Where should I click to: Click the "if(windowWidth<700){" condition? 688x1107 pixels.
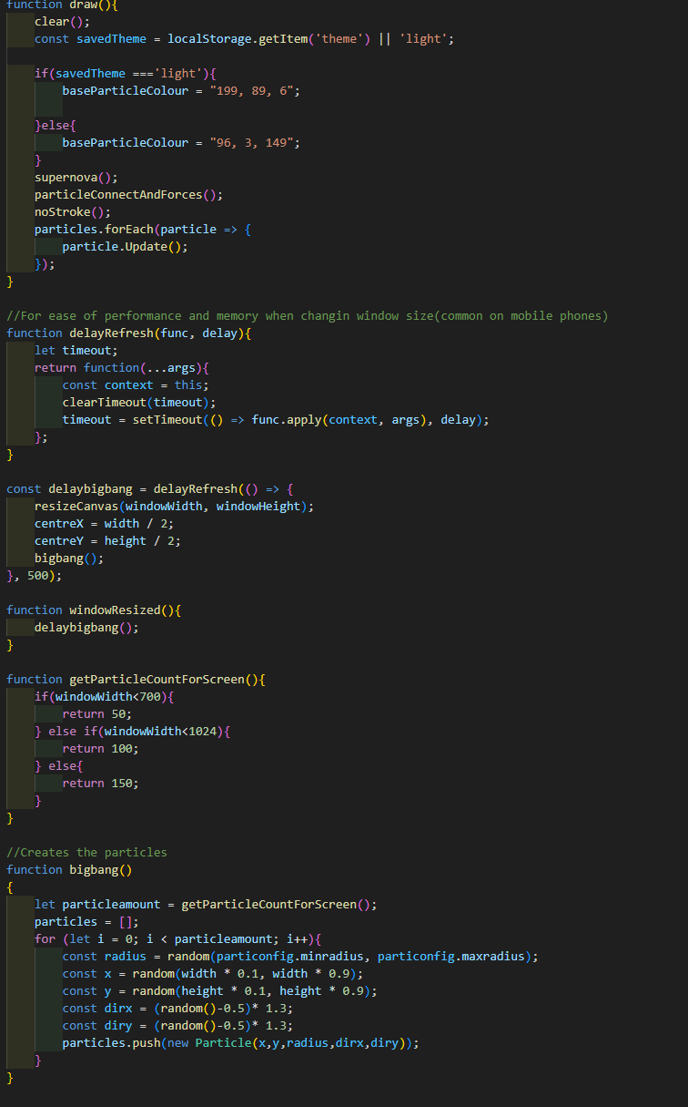[104, 697]
